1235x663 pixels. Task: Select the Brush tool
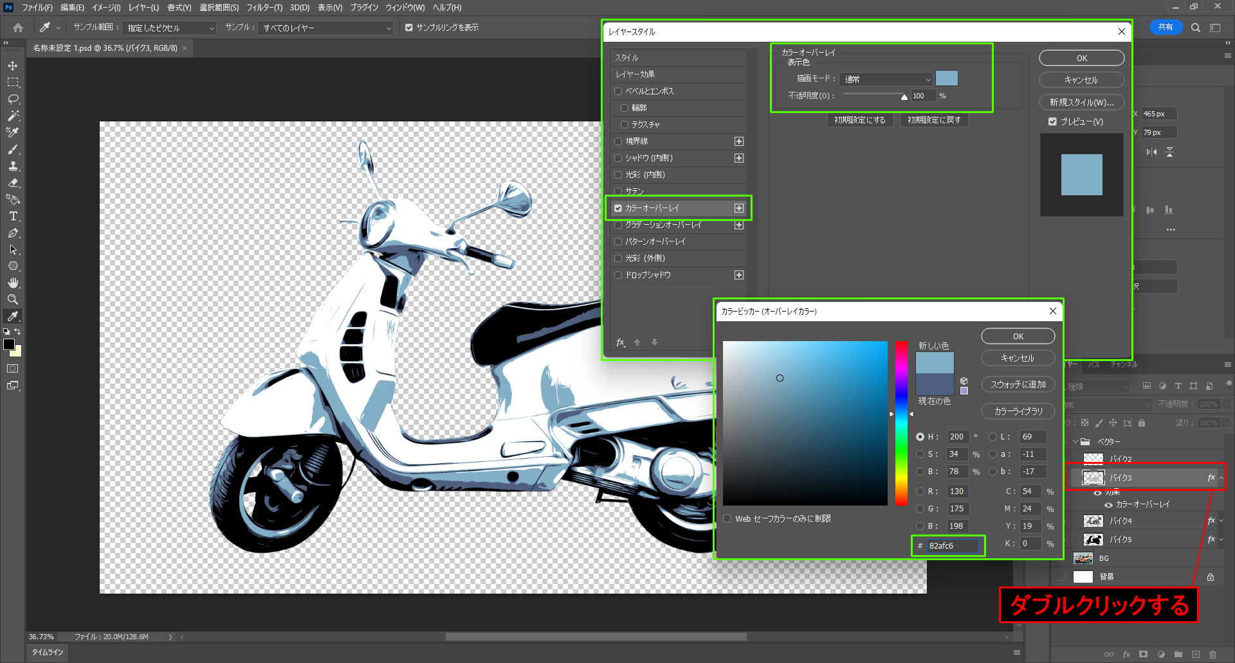tap(13, 150)
